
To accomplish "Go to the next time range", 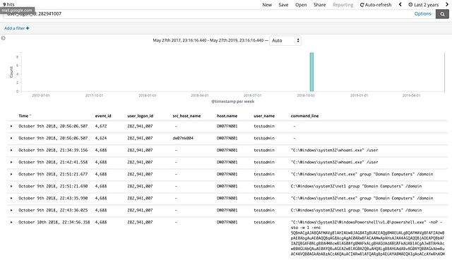I will click(447, 5).
